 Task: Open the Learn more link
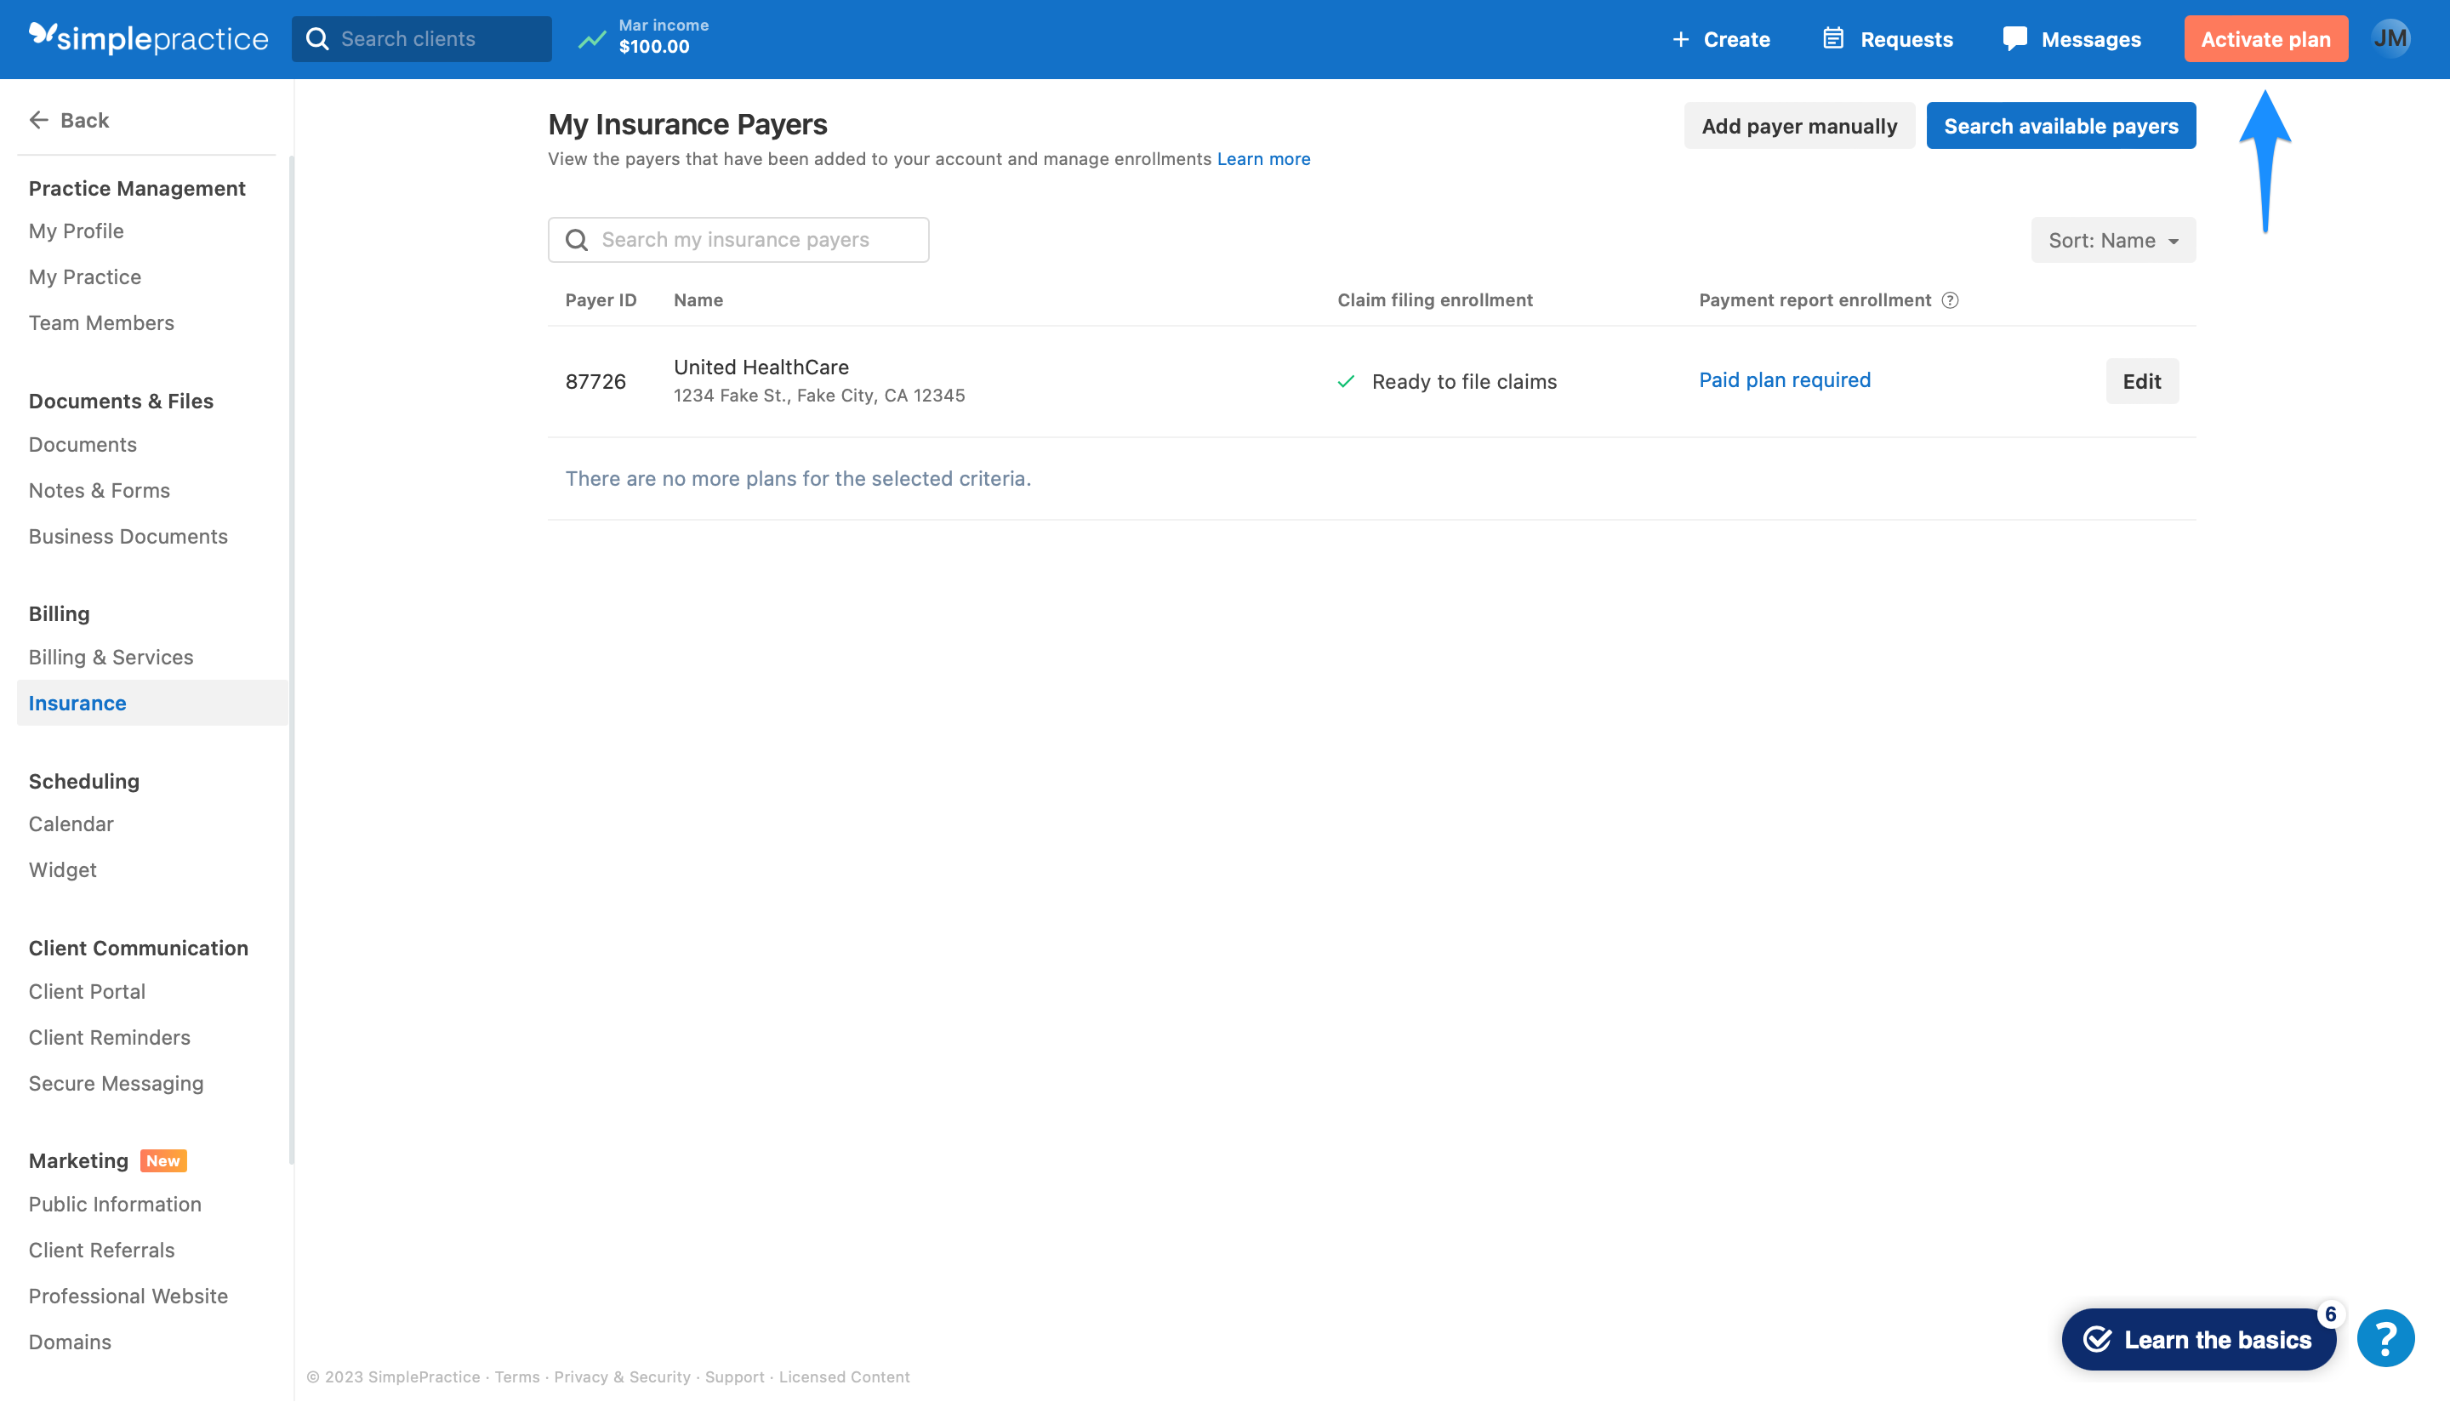pos(1263,159)
